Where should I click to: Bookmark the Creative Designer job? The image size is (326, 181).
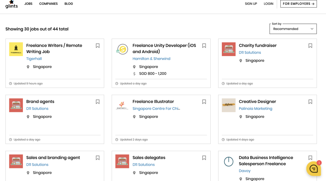(x=310, y=102)
